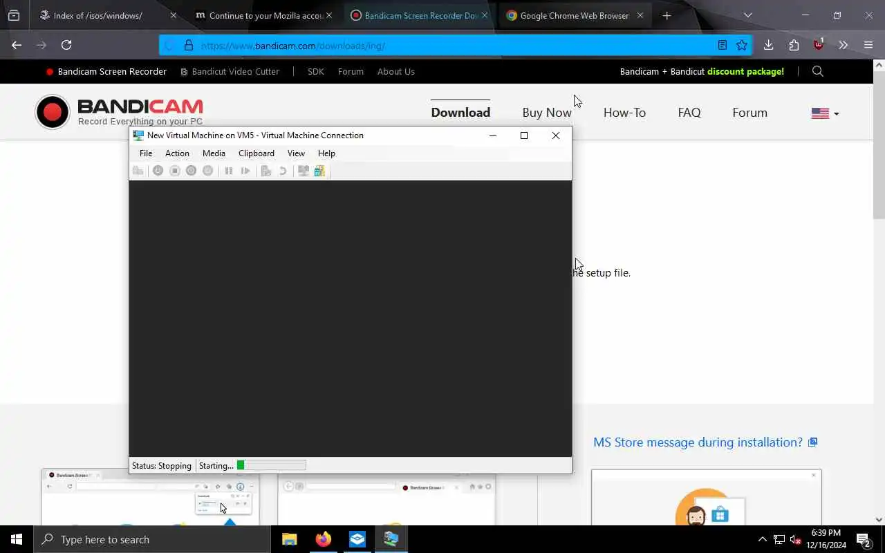Image resolution: width=885 pixels, height=553 pixels.
Task: Click inside the black VM display area
Action: tap(351, 319)
